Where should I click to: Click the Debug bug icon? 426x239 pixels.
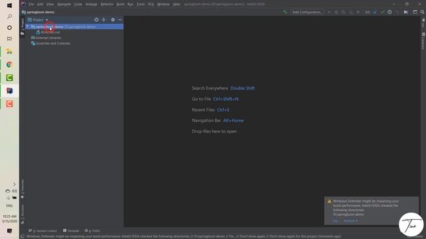[336, 12]
